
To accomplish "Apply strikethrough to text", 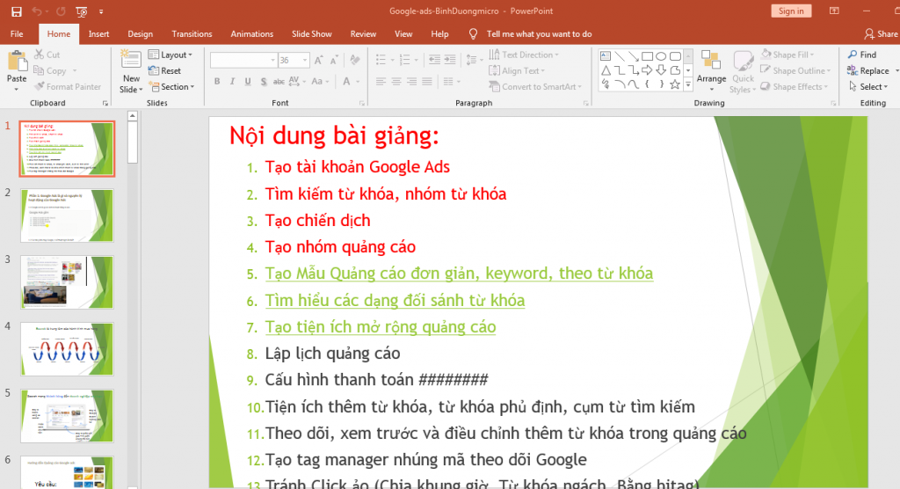I will pos(279,82).
